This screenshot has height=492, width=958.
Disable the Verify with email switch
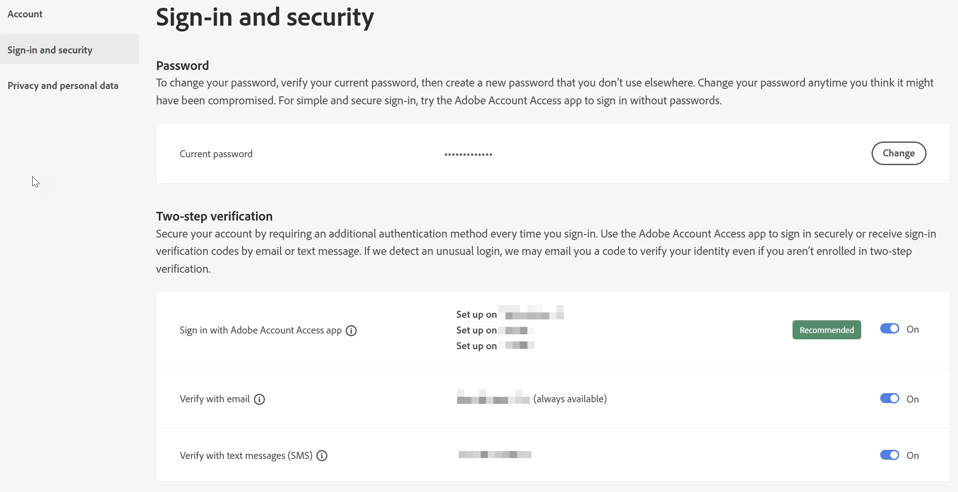pos(889,398)
